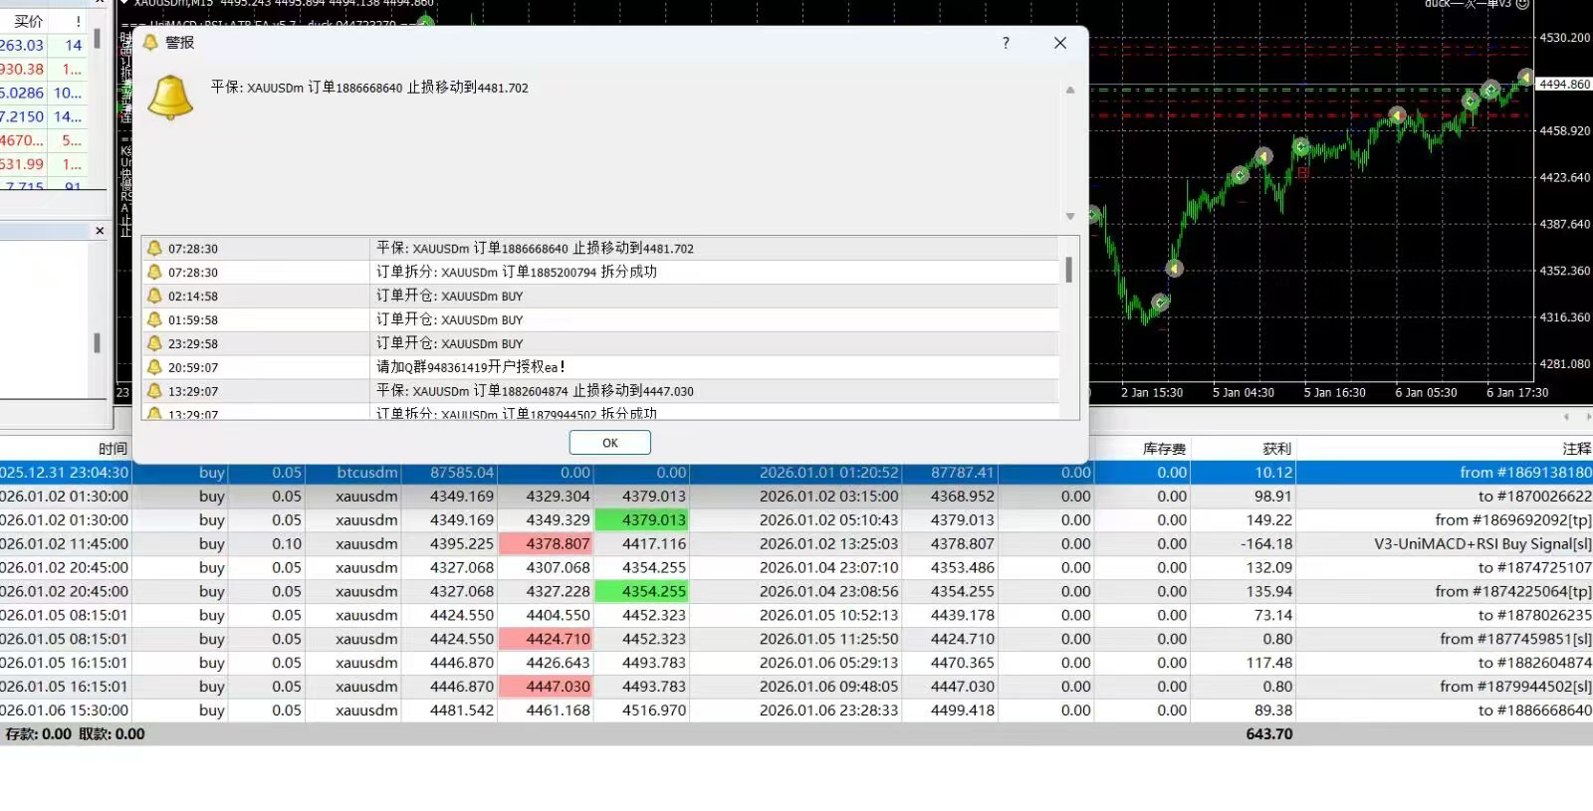Click the bell icon of the 13:29:07 平保 alert
1593x811 pixels.
[154, 391]
